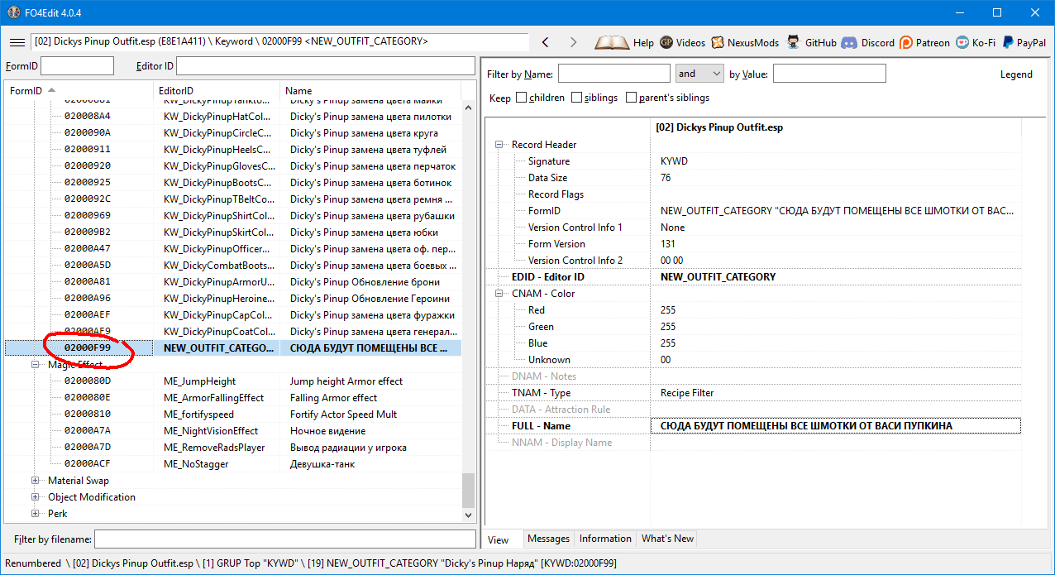Viewport: 1055px width, 575px height.
Task: Switch to the Messages tab
Action: click(548, 539)
